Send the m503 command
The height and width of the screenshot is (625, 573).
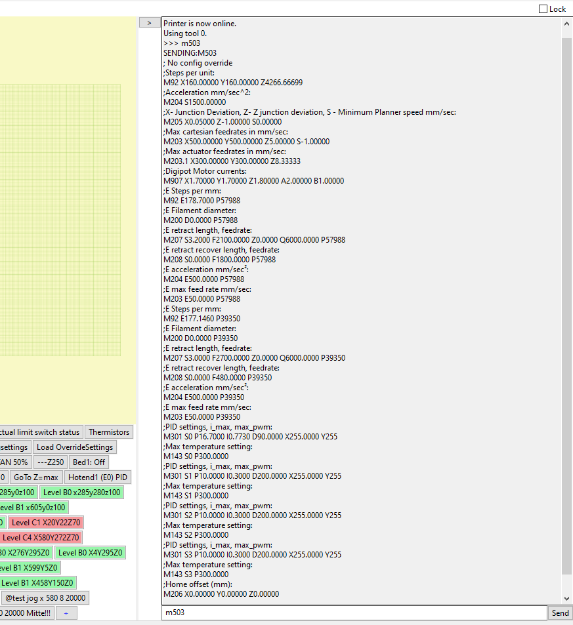click(x=560, y=613)
